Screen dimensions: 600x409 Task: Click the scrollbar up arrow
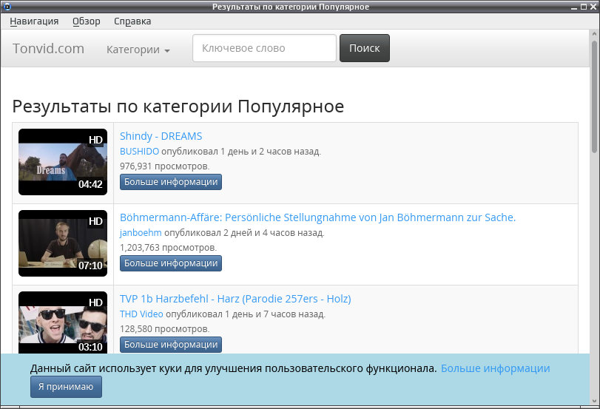click(594, 34)
